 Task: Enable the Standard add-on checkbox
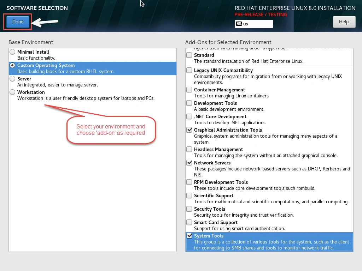(x=189, y=55)
